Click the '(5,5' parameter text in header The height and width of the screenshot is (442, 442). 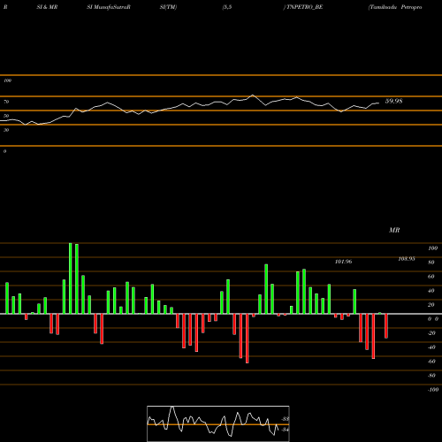pos(227,7)
